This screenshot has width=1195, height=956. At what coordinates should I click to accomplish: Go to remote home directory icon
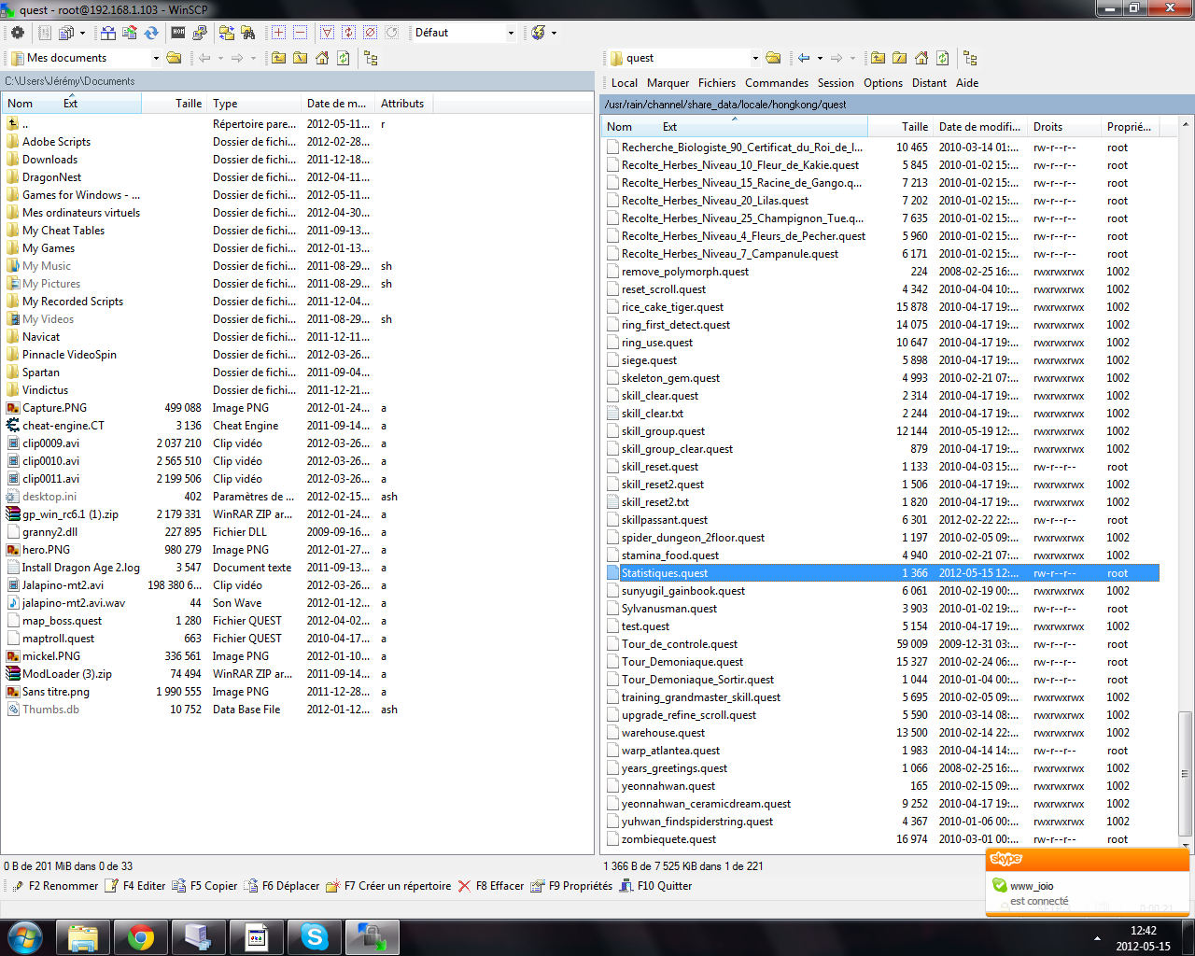coord(921,58)
